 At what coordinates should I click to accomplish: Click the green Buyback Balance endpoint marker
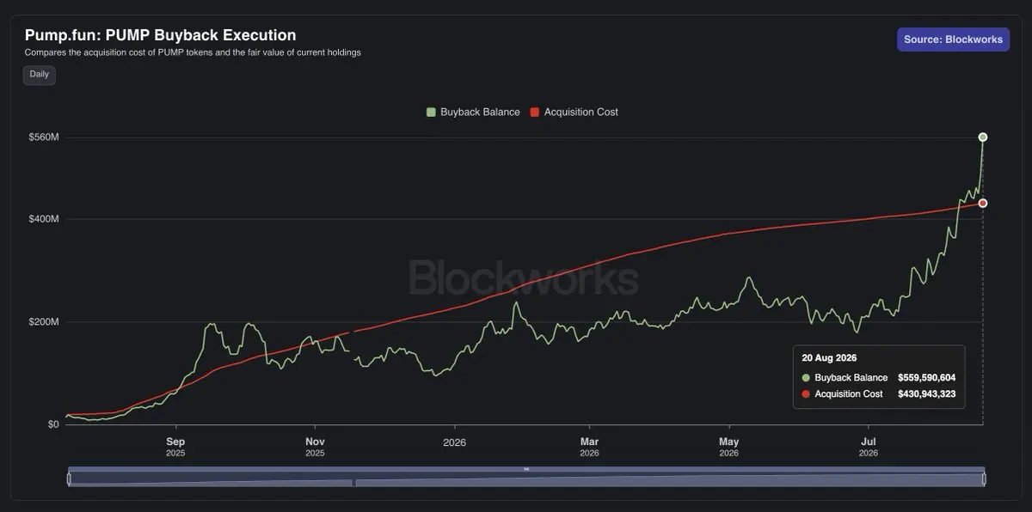tap(983, 137)
